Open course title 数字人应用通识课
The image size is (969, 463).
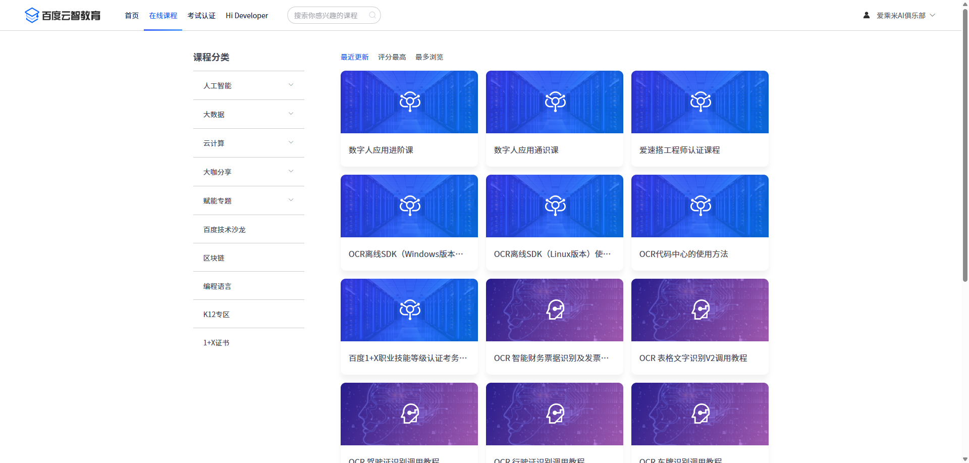pos(526,150)
